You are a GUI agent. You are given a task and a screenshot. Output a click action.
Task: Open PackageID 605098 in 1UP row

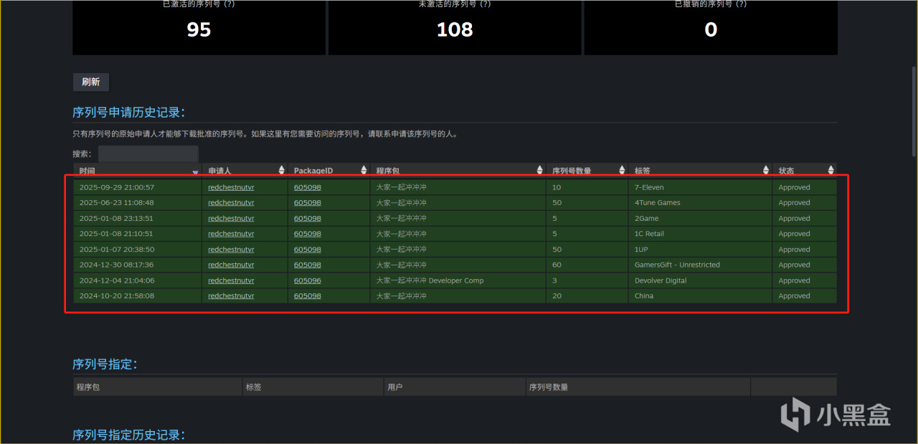coord(308,250)
